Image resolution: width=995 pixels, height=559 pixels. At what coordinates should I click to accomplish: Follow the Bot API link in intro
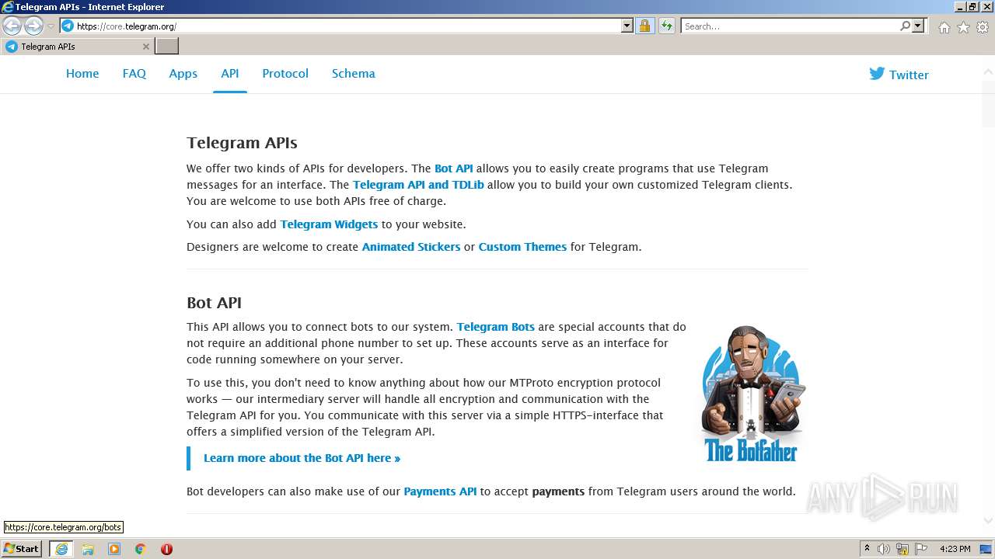click(x=454, y=168)
